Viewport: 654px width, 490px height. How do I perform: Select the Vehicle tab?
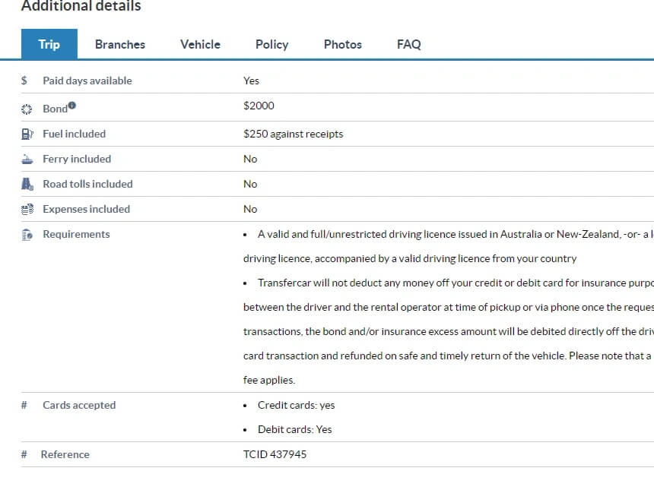[200, 44]
